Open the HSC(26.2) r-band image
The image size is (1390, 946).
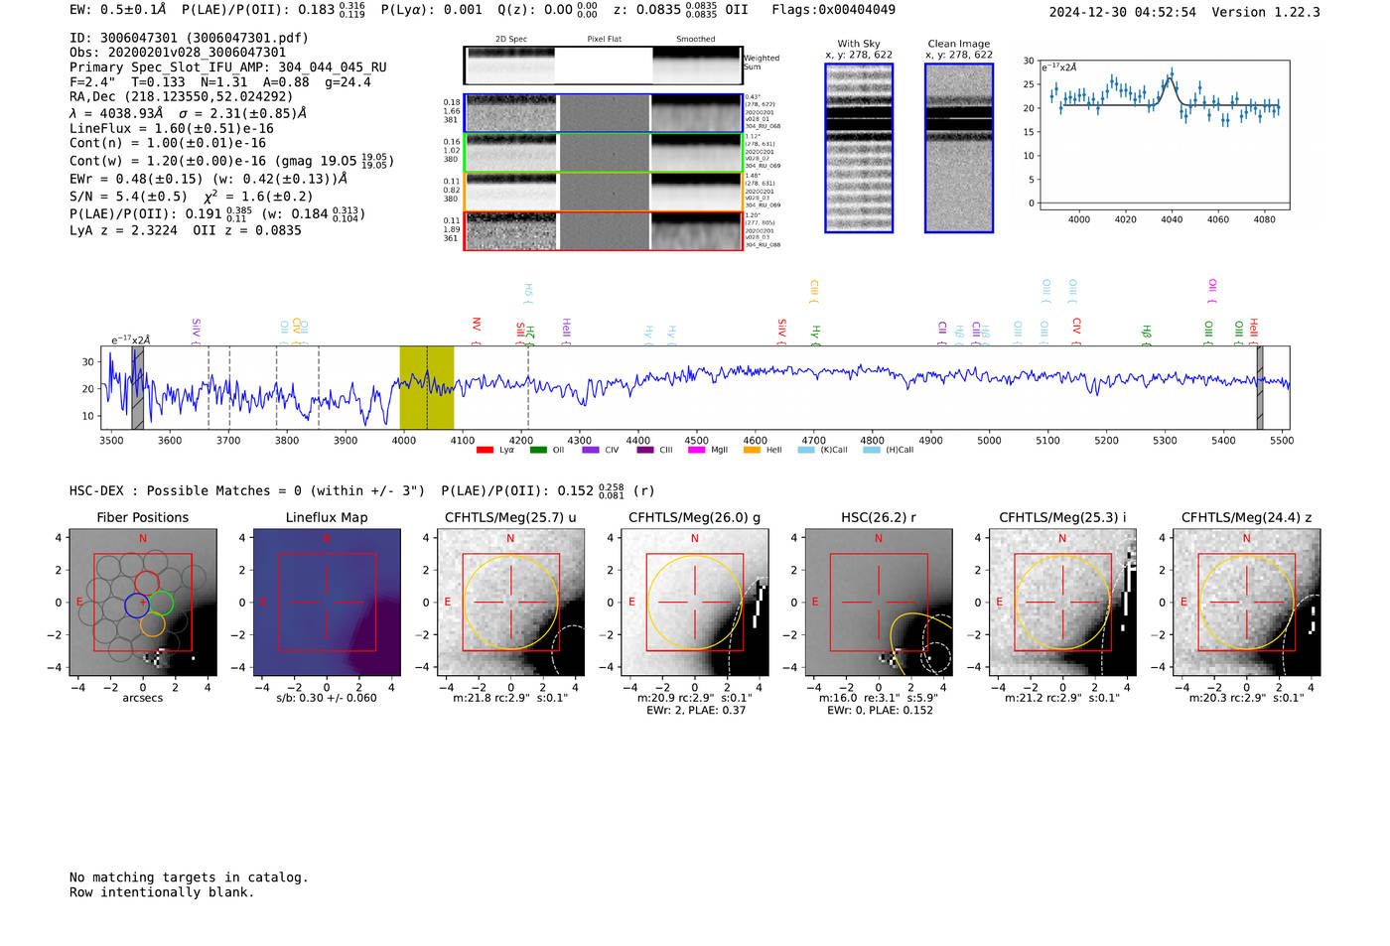(879, 603)
